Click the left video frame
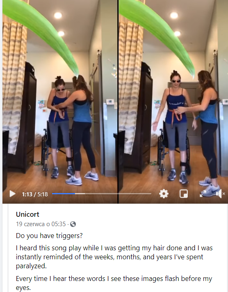228x292 pixels. coord(60,93)
